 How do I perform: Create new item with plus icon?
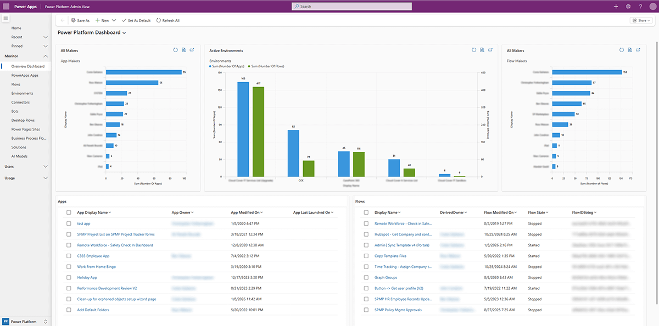coord(616,7)
